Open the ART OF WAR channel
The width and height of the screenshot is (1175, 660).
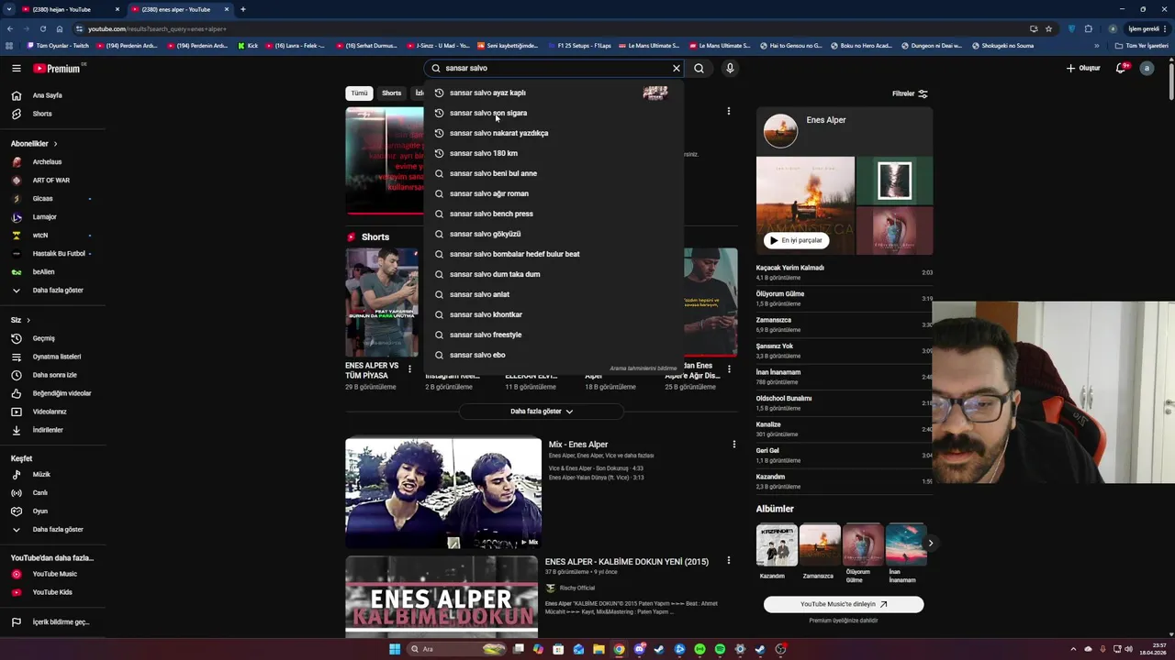click(x=50, y=181)
